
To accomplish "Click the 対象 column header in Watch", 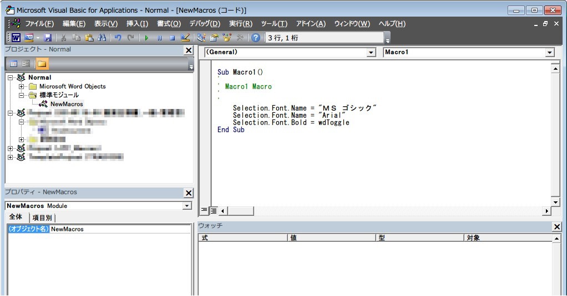I will [508, 238].
